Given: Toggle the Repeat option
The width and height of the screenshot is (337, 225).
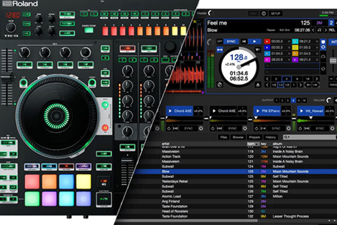Looking at the screenshot, I should coord(271,30).
